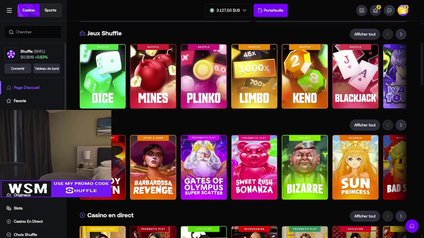Switch to the Sports tab

[x=50, y=10]
